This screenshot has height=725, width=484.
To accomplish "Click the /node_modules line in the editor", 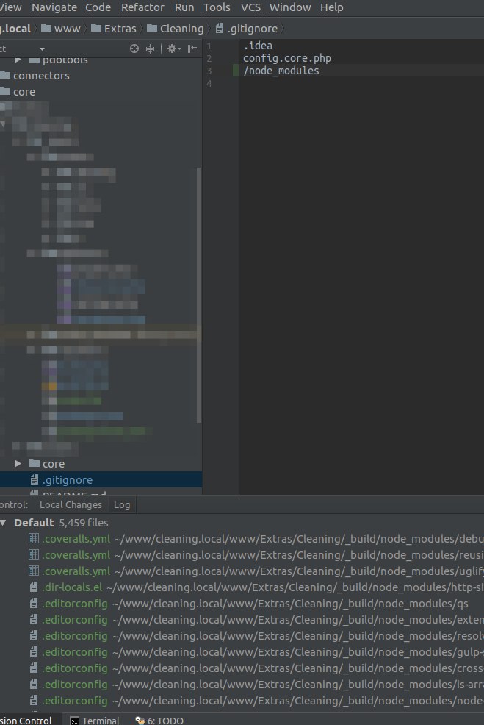I will coord(281,71).
